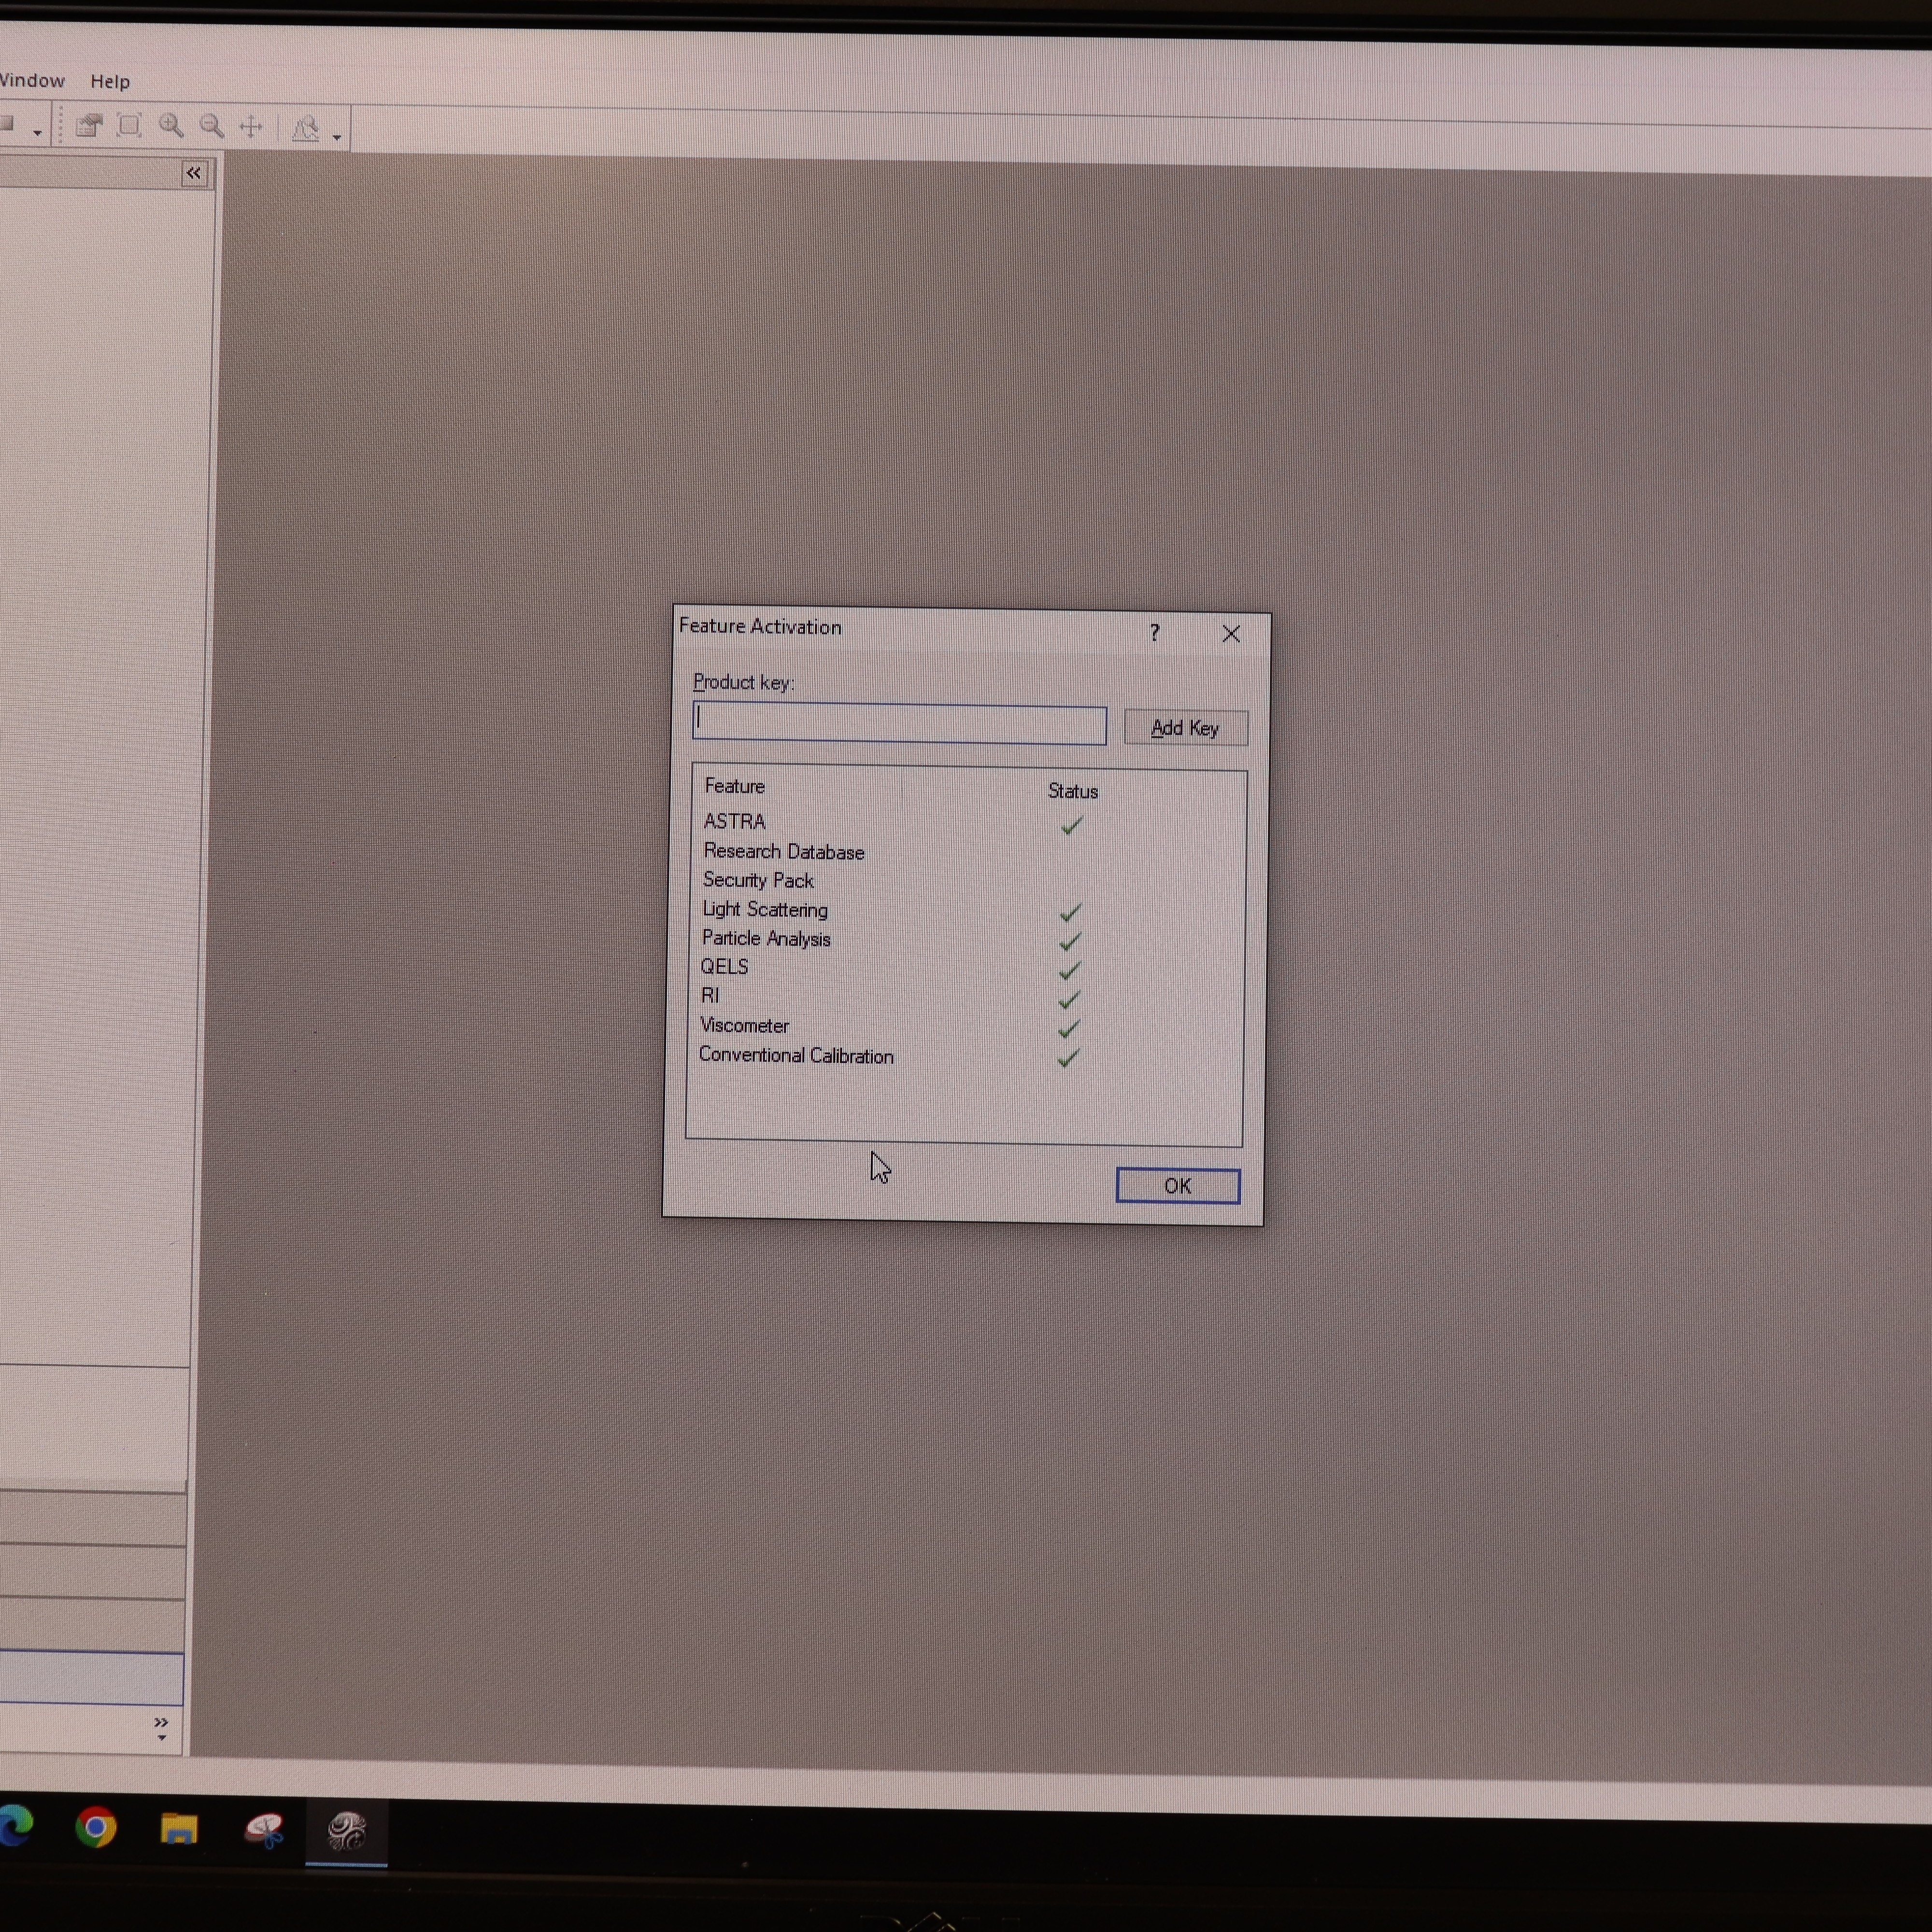Click the Viscometer status checkmark

pos(1068,1029)
